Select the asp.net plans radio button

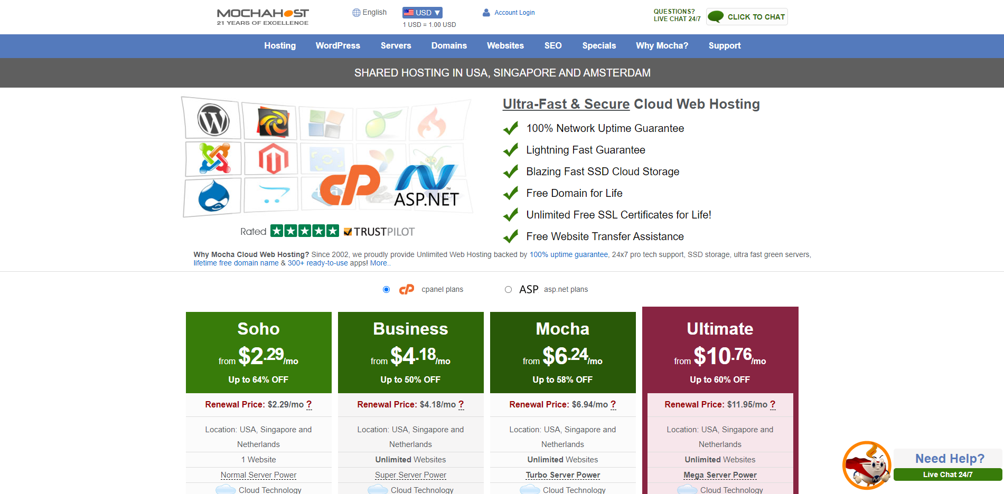pos(508,289)
